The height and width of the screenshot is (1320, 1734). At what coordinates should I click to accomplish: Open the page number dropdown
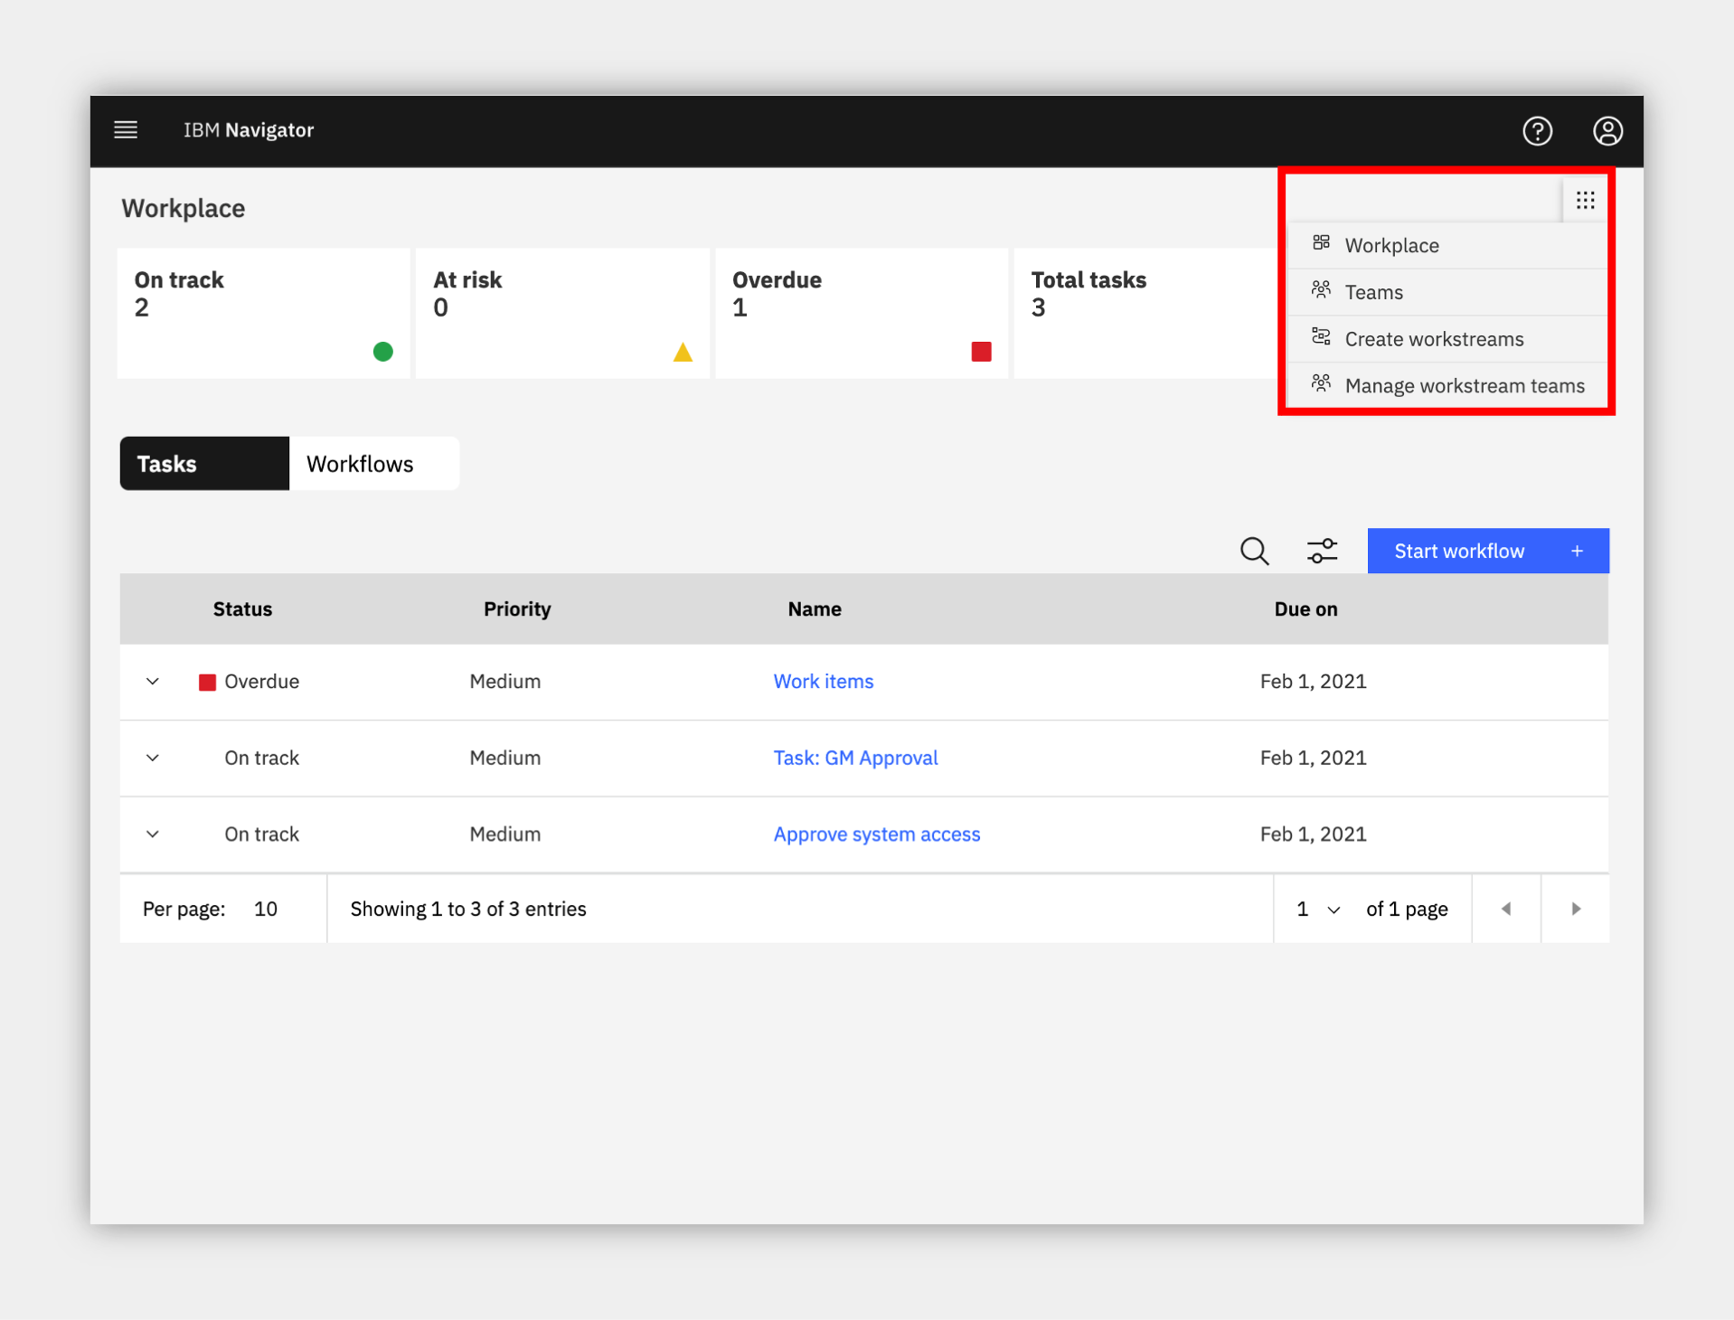pyautogui.click(x=1318, y=909)
